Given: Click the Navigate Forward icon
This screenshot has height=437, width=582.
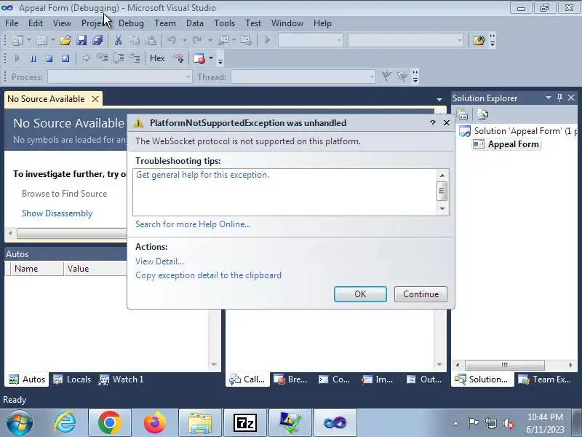Looking at the screenshot, I should pos(246,40).
